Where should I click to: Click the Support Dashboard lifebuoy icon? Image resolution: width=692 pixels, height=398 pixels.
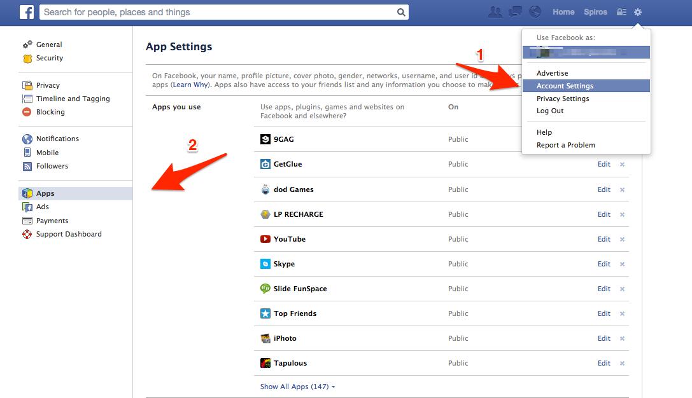tap(27, 234)
